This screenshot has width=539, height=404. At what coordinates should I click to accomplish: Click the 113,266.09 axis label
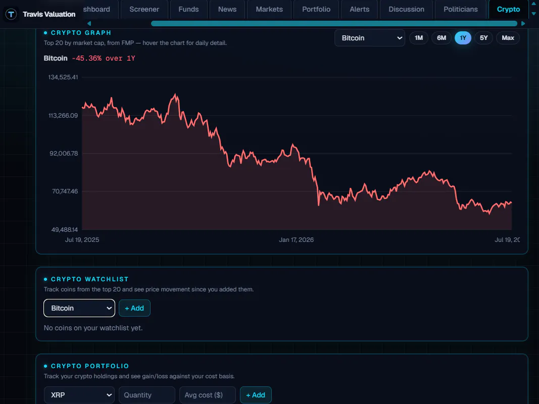click(x=63, y=116)
